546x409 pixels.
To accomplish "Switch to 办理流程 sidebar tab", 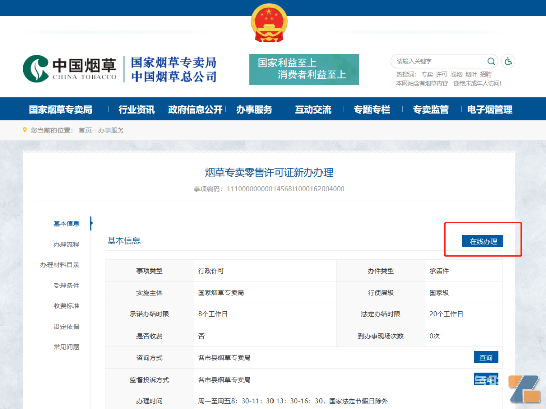I will [x=66, y=244].
